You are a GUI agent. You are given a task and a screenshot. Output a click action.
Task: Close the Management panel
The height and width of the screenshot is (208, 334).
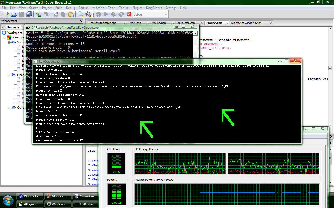[81, 21]
